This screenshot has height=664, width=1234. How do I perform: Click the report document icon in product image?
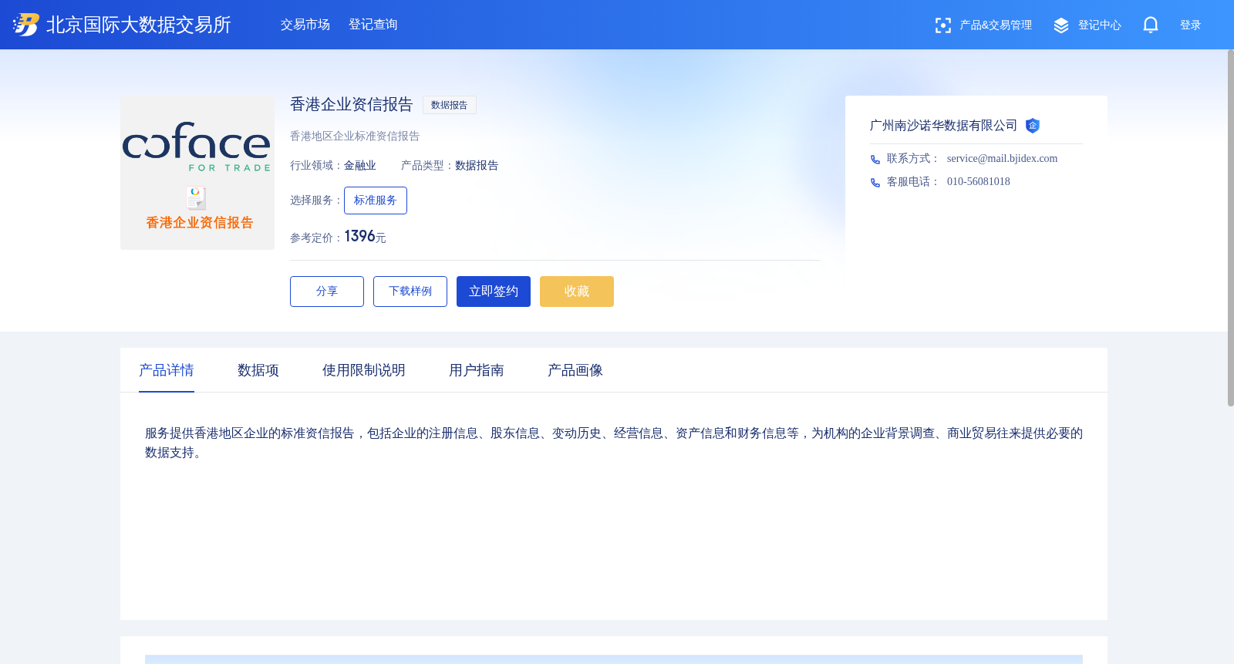[197, 198]
